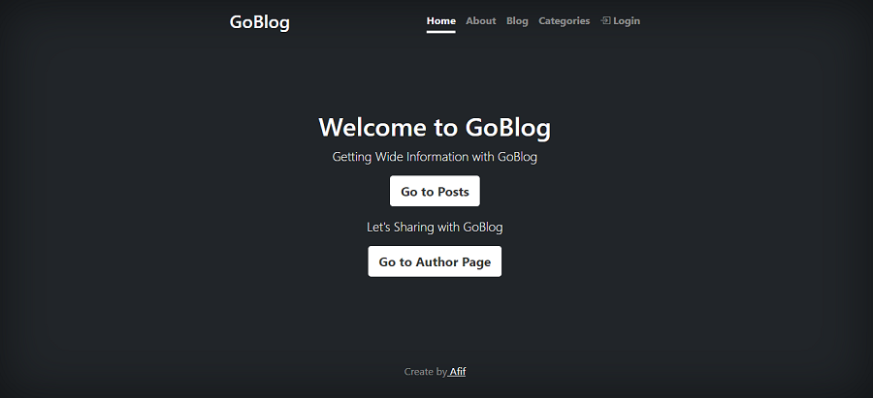Open the Categories nav link
The image size is (873, 398).
[x=564, y=21]
